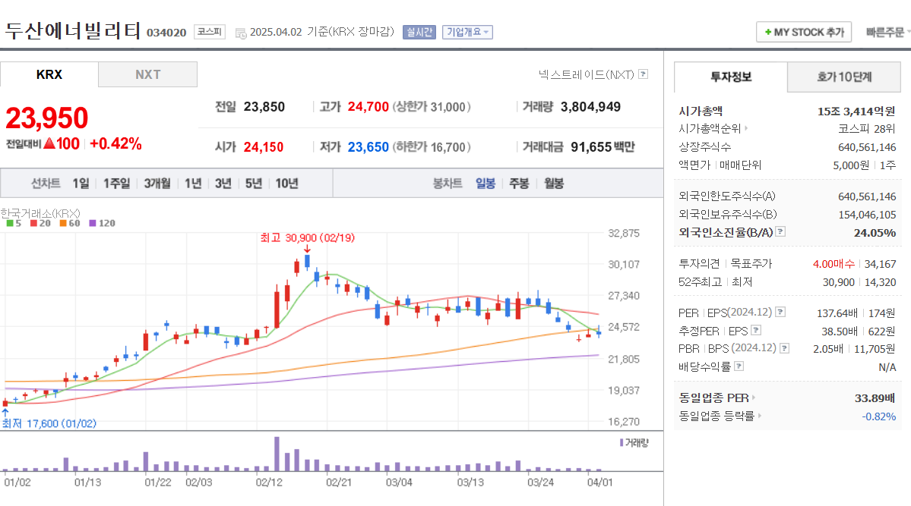This screenshot has width=911, height=506.
Task: Click the 넥스트레이드(NXT) link
Action: (x=586, y=74)
